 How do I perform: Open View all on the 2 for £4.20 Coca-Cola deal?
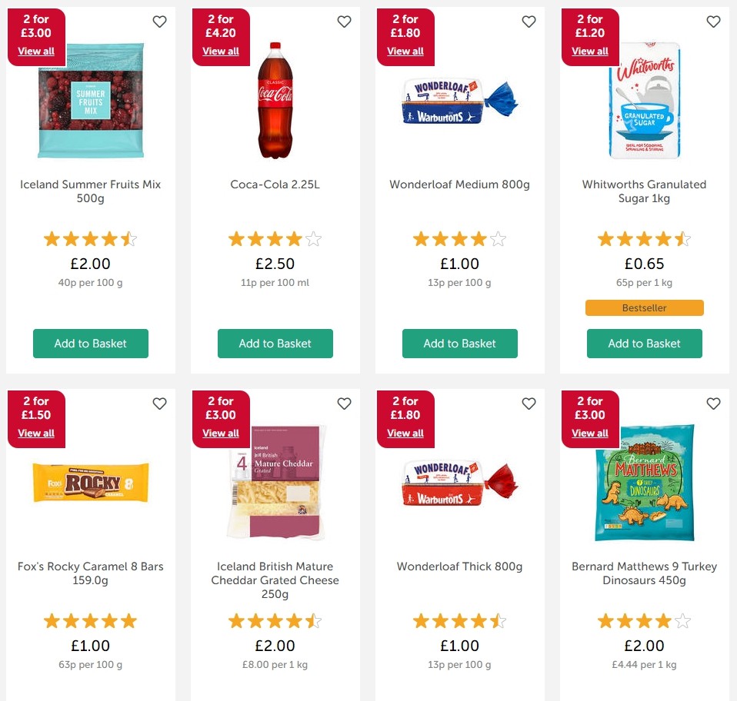pyautogui.click(x=221, y=51)
